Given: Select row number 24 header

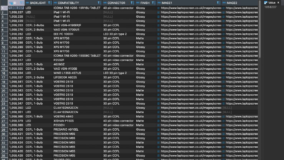Looking at the screenshot, I should tap(4, 108).
